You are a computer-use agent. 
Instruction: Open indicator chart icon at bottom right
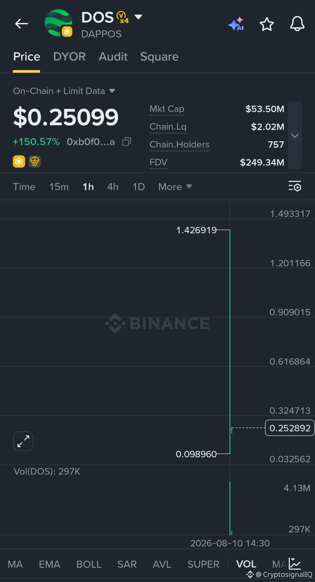(295, 564)
